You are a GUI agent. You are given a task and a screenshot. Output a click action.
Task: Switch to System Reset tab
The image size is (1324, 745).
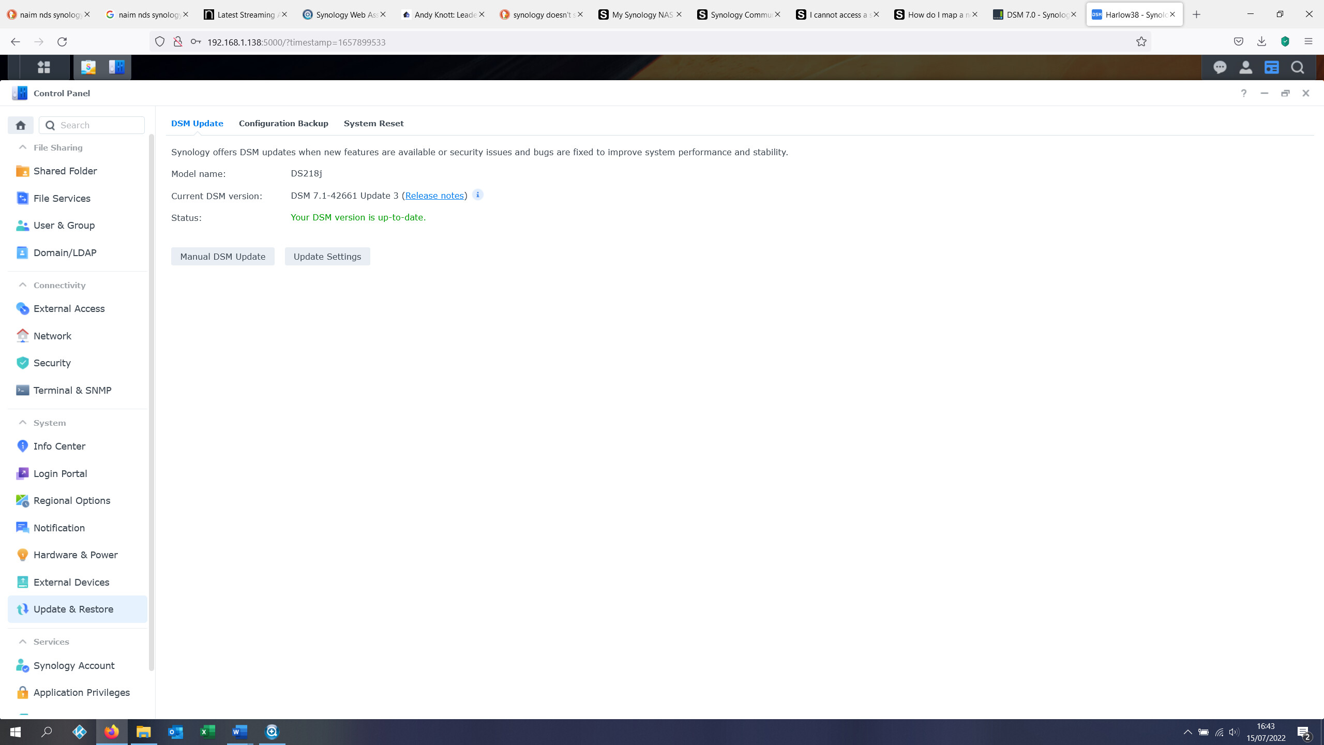click(373, 123)
